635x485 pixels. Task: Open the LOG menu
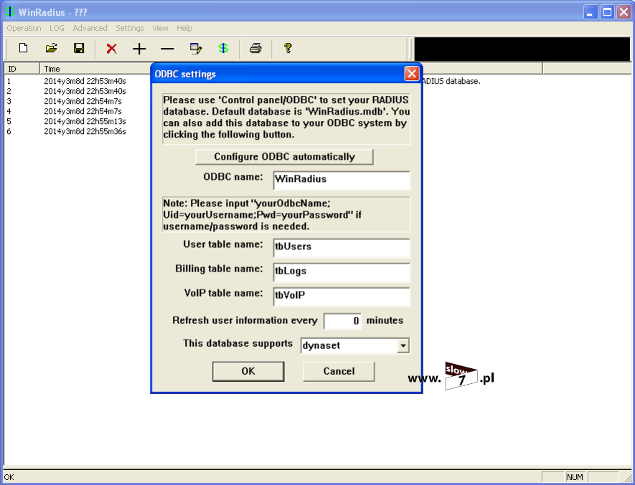[x=57, y=28]
